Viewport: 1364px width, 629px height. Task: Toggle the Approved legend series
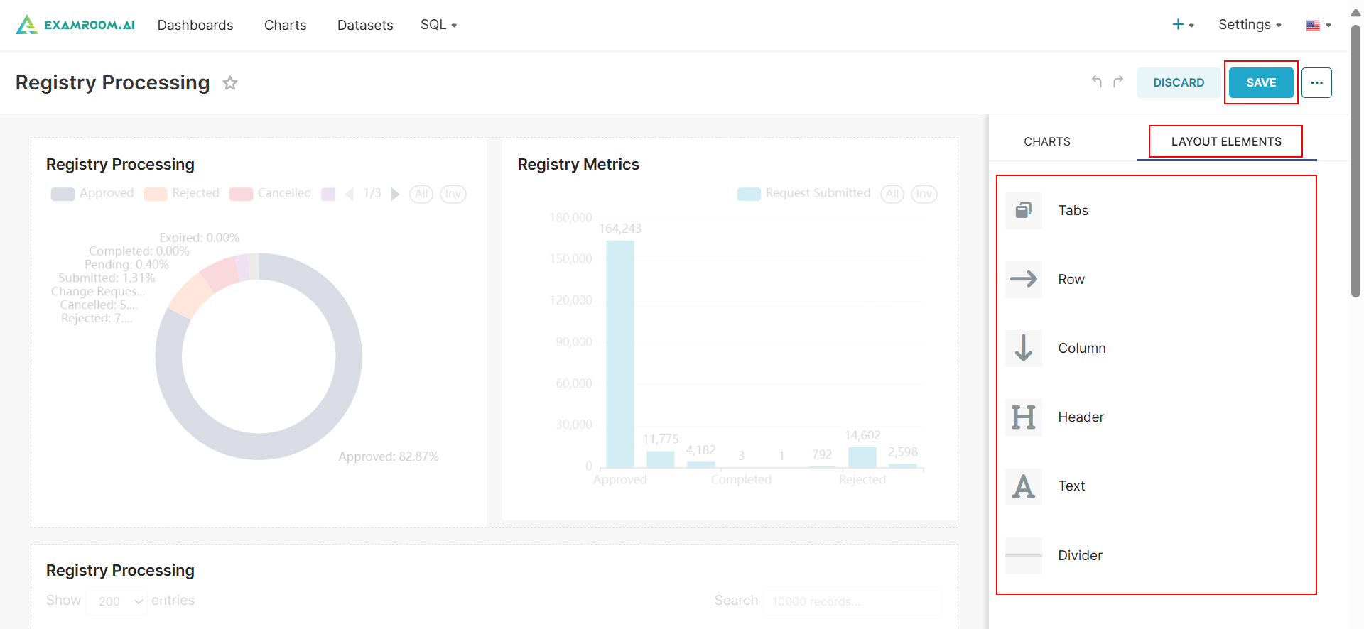pos(92,193)
